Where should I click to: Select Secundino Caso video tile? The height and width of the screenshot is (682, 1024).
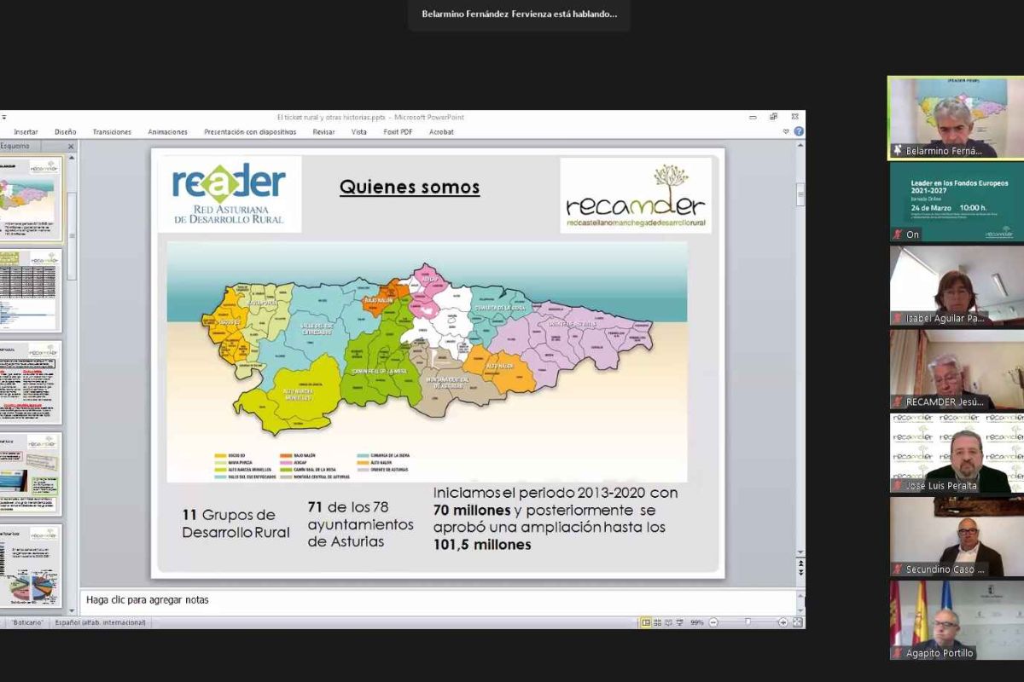(x=957, y=536)
